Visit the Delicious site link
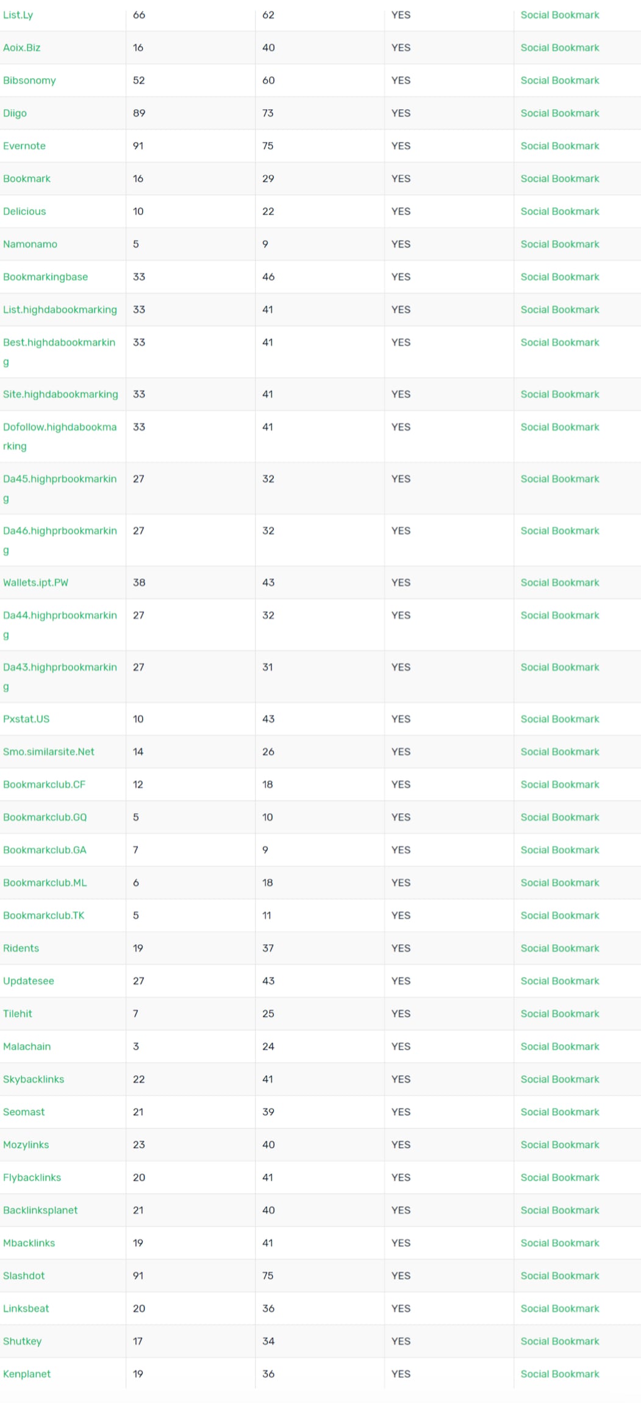641x1403 pixels. [x=24, y=211]
